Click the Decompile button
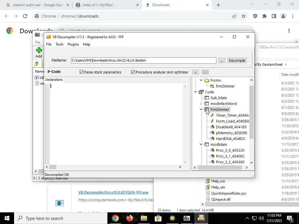Image resolution: width=299 pixels, height=224 pixels. pyautogui.click(x=237, y=60)
